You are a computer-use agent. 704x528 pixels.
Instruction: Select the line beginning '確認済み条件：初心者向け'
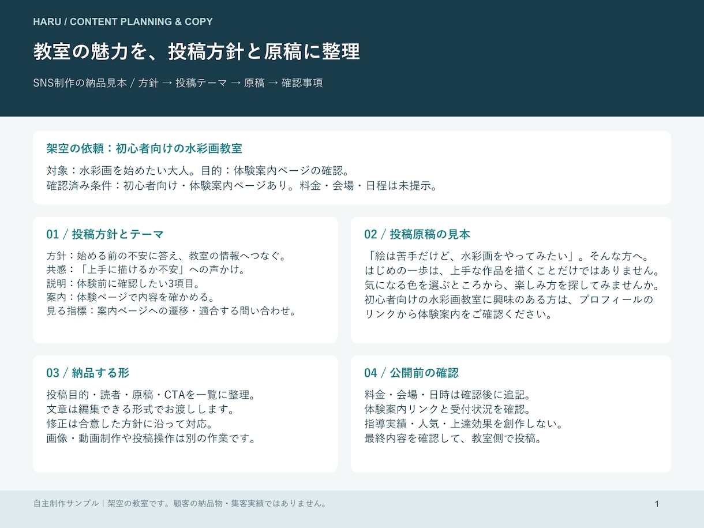point(242,186)
